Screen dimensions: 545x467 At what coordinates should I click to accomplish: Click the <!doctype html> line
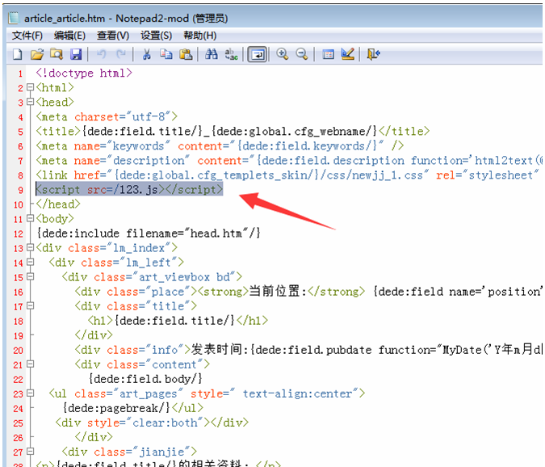click(x=84, y=73)
